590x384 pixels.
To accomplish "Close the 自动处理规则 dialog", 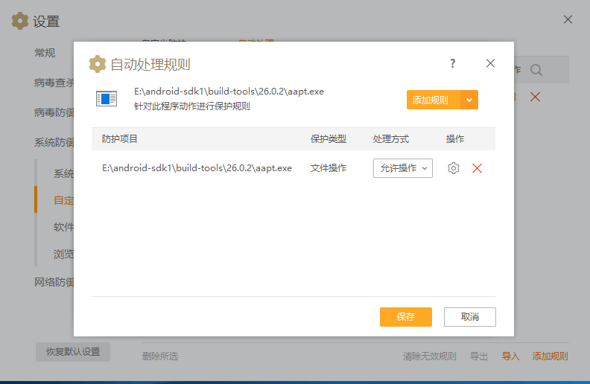I will [490, 64].
